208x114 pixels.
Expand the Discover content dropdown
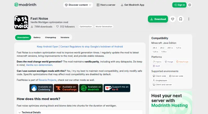point(78,5)
